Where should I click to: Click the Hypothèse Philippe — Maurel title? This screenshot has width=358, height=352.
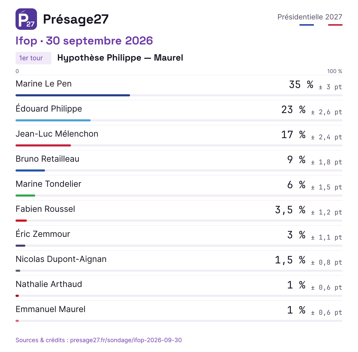coord(120,58)
